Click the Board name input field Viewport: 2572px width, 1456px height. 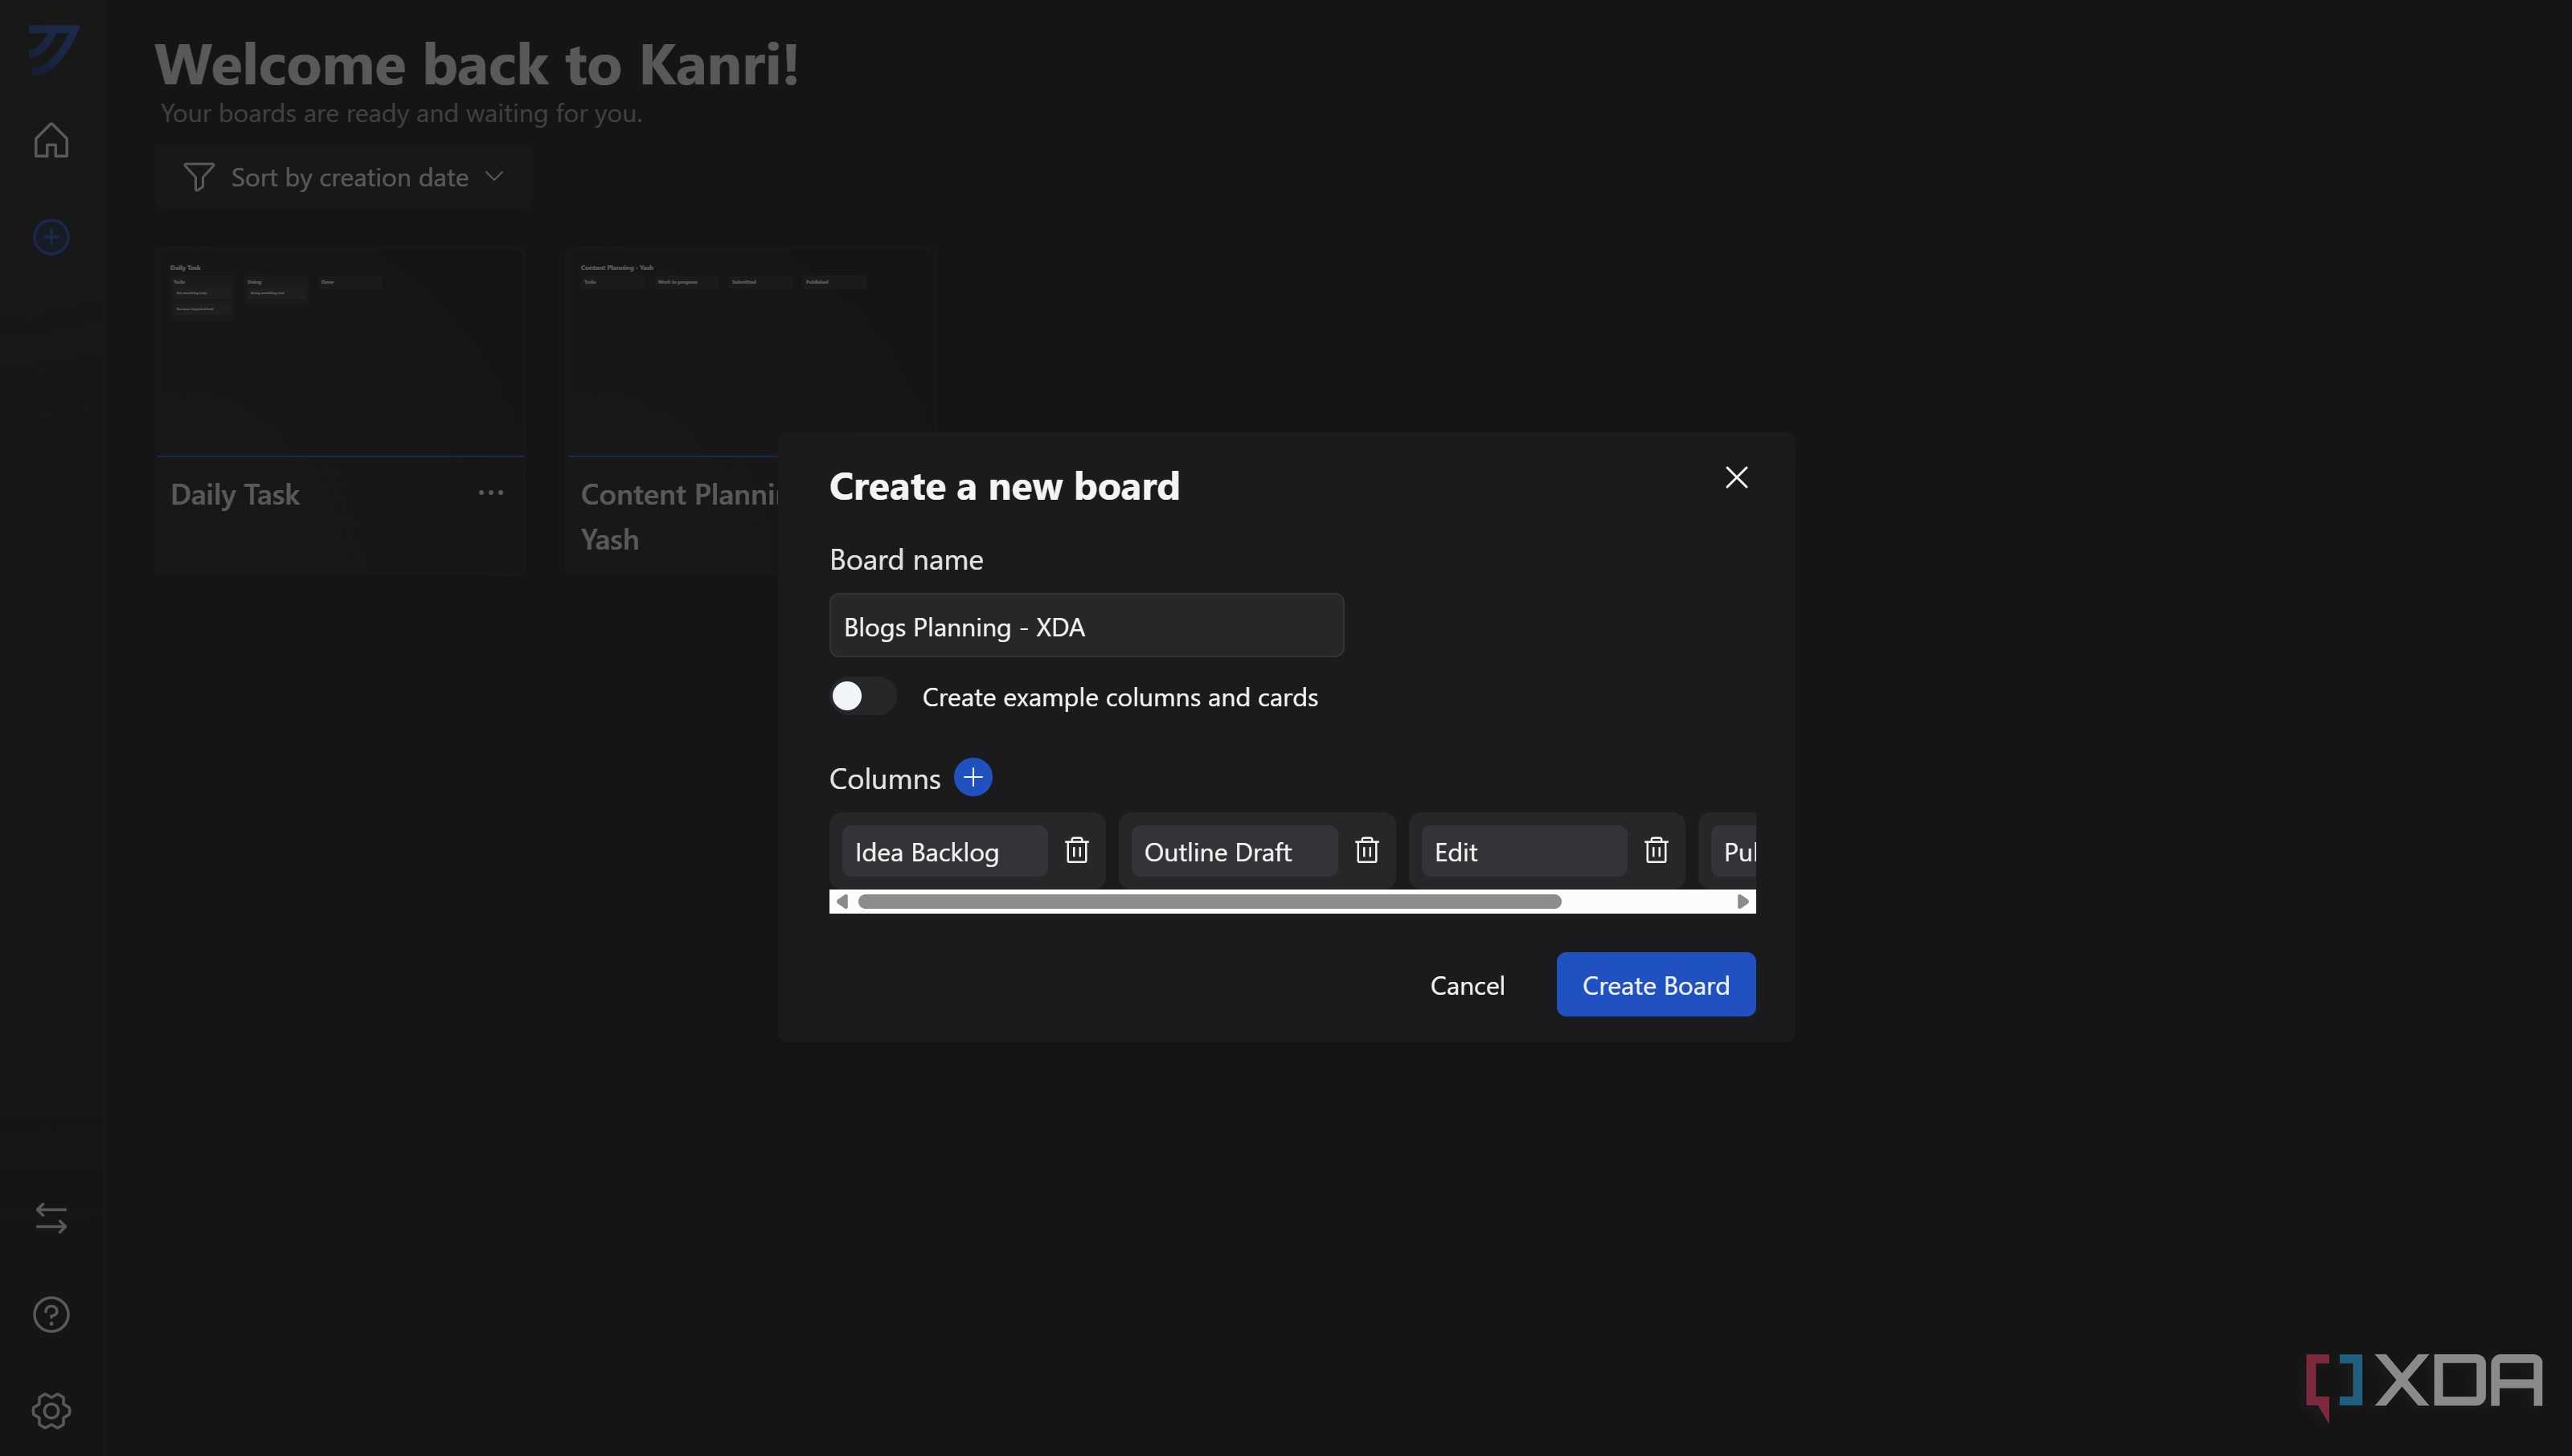[x=1086, y=625]
